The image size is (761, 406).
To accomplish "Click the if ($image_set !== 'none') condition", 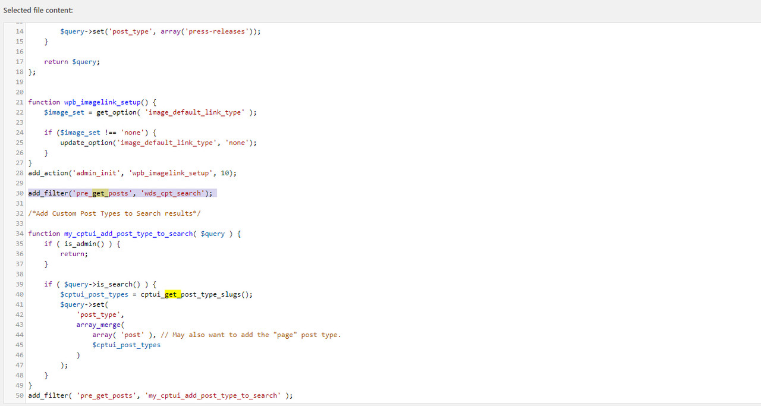I will pos(100,132).
